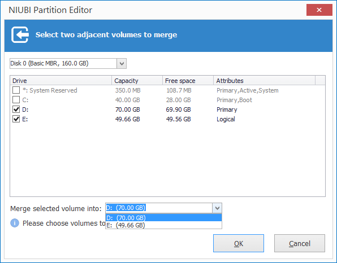
Task: Check the System Reserved volume checkbox
Action: (16, 90)
